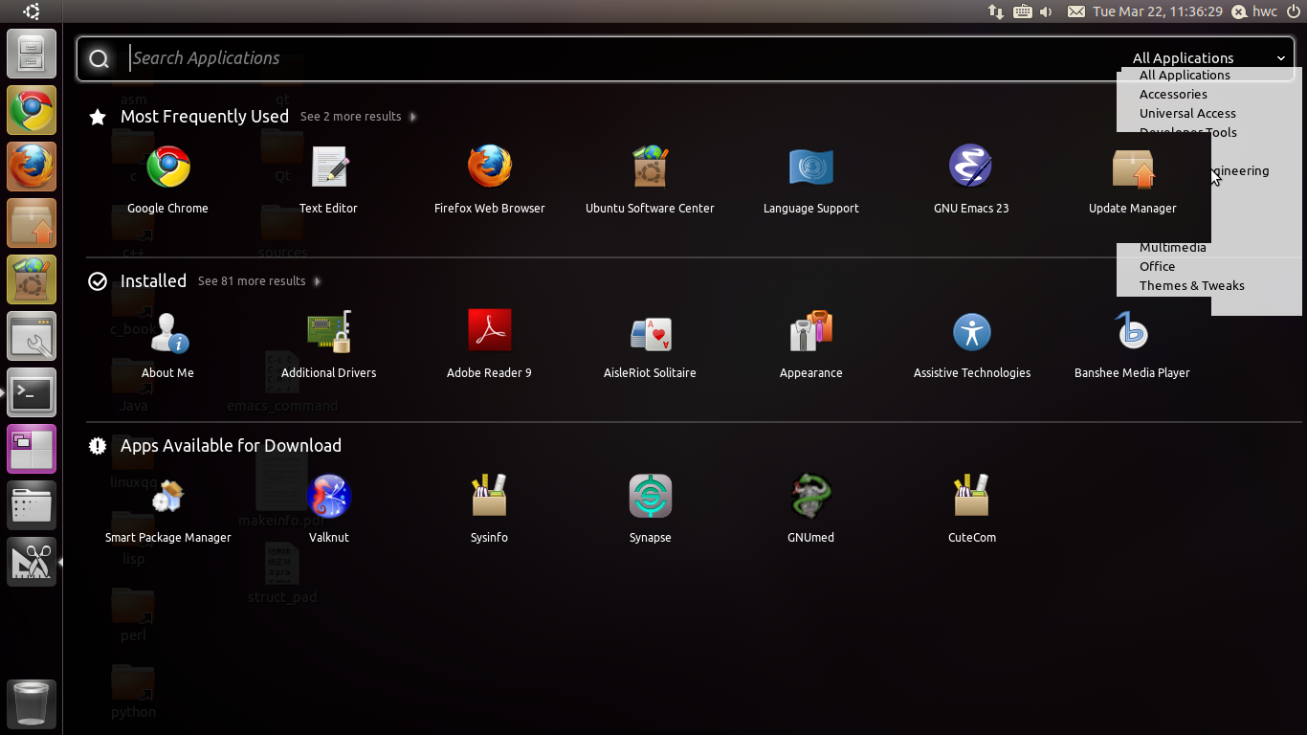Launch Additional Drivers
Screen dimensions: 1307x735
(328, 332)
